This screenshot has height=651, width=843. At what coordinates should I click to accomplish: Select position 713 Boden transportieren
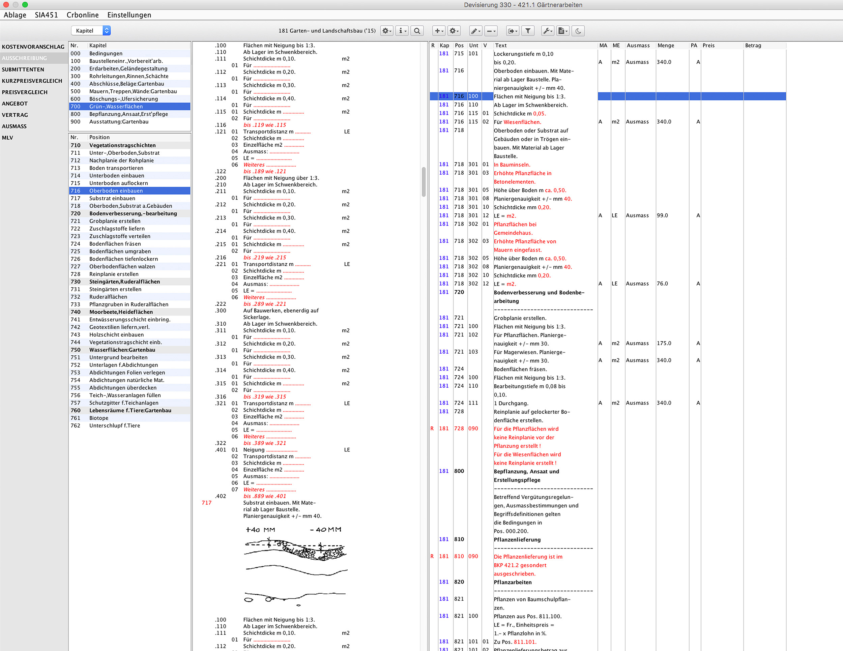pyautogui.click(x=130, y=168)
